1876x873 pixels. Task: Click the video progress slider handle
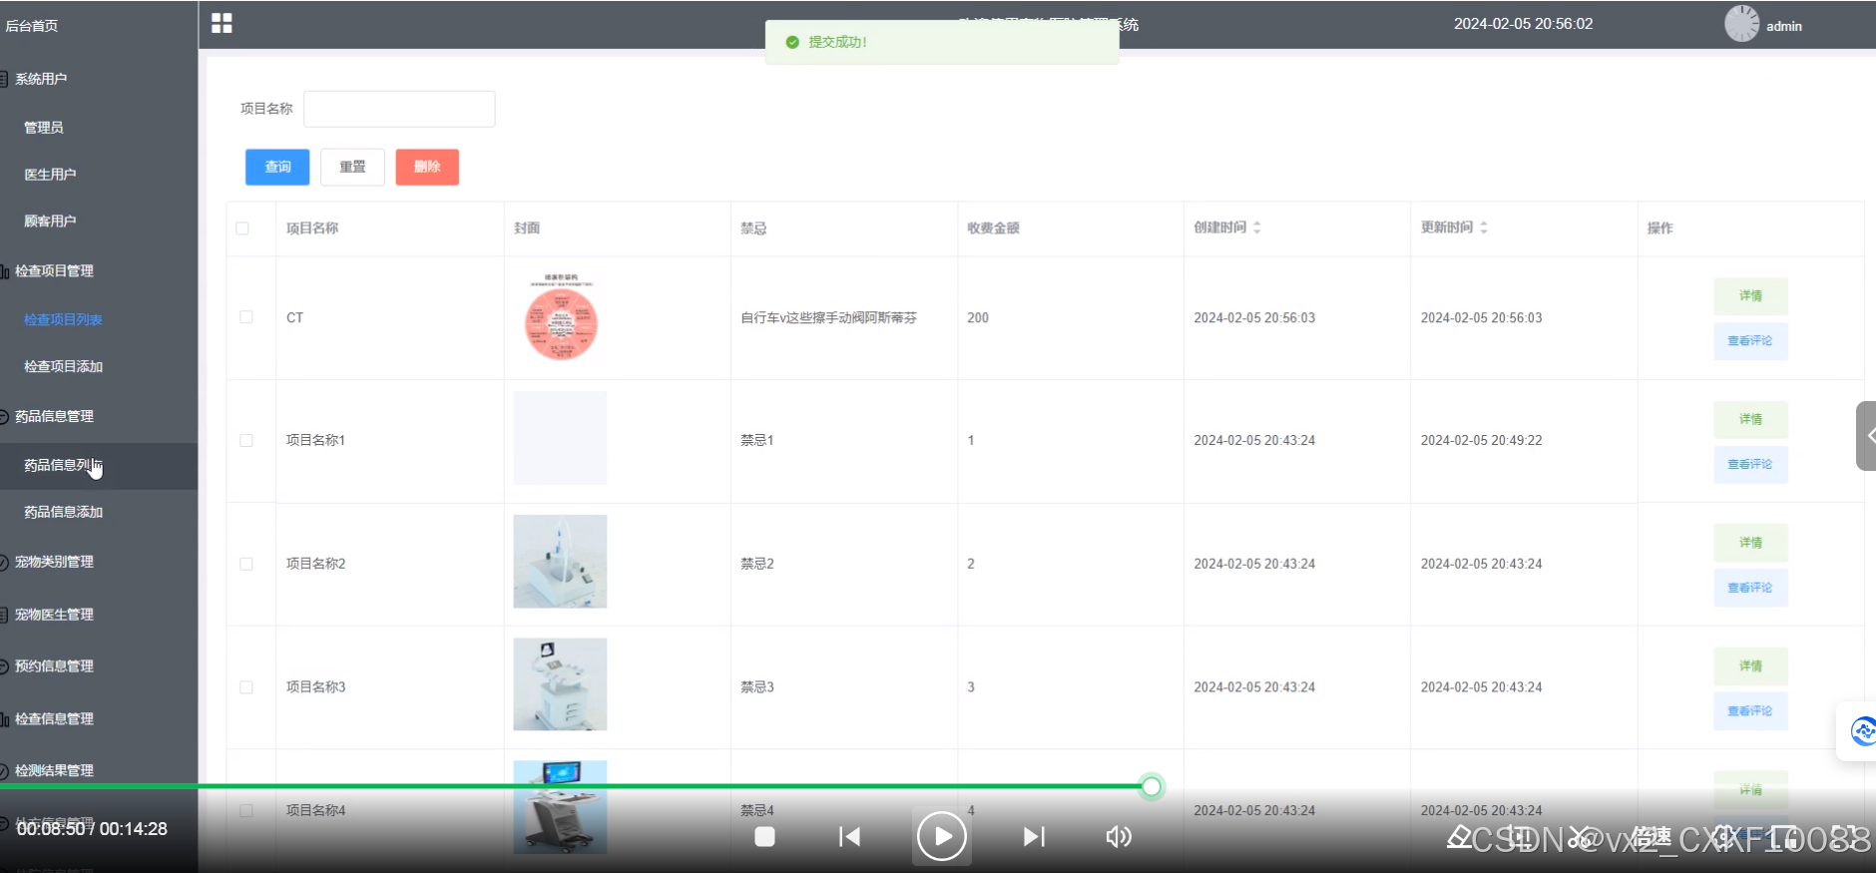pos(1152,786)
